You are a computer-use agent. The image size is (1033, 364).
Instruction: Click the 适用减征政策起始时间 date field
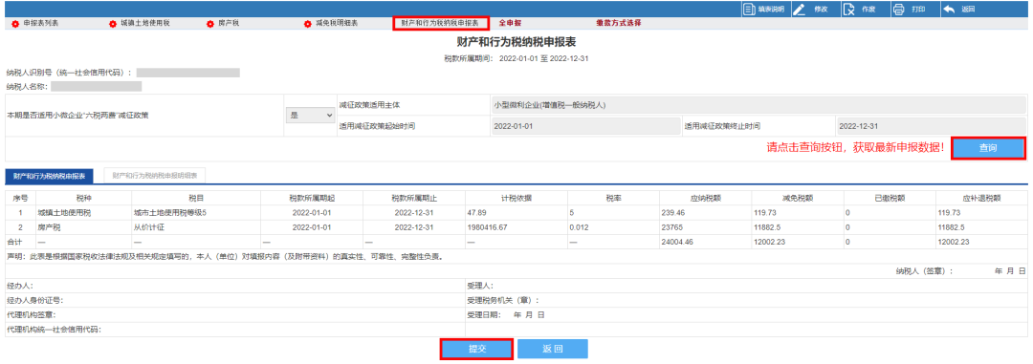pyautogui.click(x=585, y=126)
